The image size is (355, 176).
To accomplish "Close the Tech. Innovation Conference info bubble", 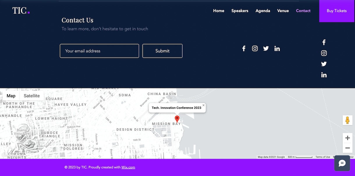I will coord(203,105).
